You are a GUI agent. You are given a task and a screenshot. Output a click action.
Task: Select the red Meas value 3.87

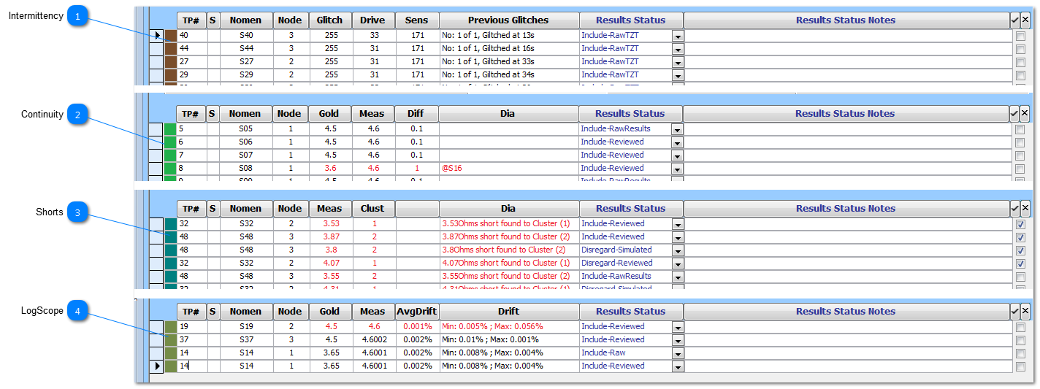tap(330, 236)
